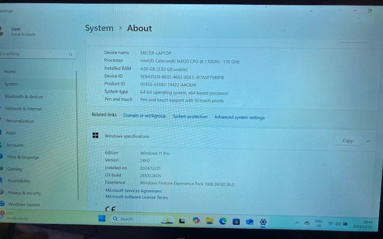The height and width of the screenshot is (239, 383).
Task: Click System in the breadcrumb header
Action: [99, 28]
